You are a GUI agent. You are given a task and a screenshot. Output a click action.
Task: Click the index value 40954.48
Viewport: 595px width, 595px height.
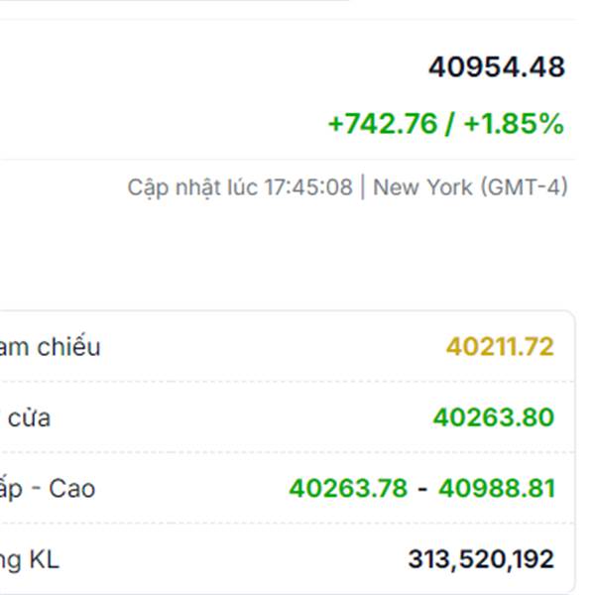[497, 67]
